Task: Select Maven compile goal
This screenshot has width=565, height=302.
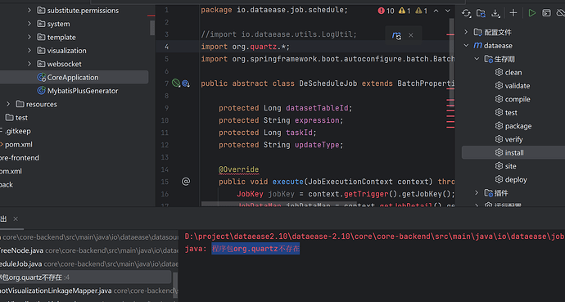Action: point(513,99)
